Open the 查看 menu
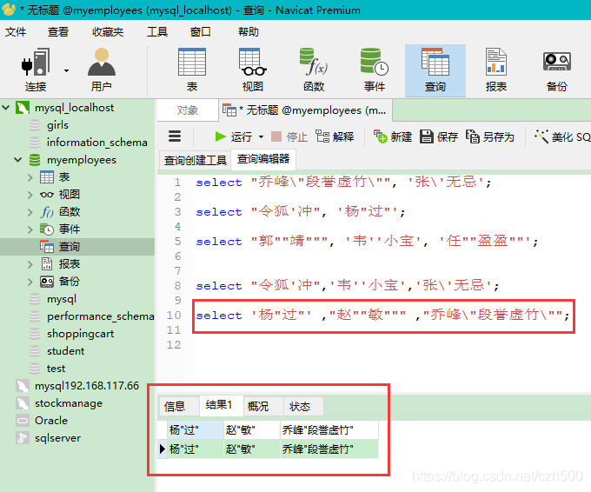591x492 pixels. pos(58,31)
